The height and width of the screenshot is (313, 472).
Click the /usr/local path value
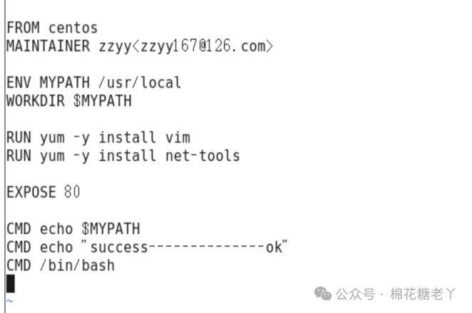point(140,83)
